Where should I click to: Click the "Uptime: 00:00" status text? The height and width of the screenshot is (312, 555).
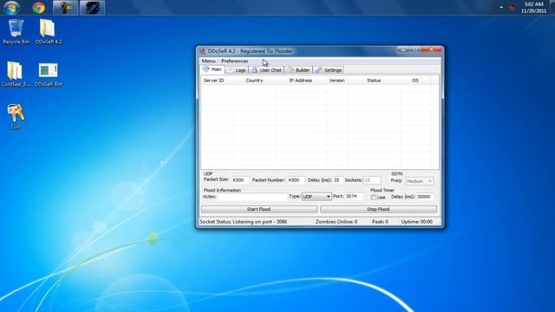coord(416,222)
